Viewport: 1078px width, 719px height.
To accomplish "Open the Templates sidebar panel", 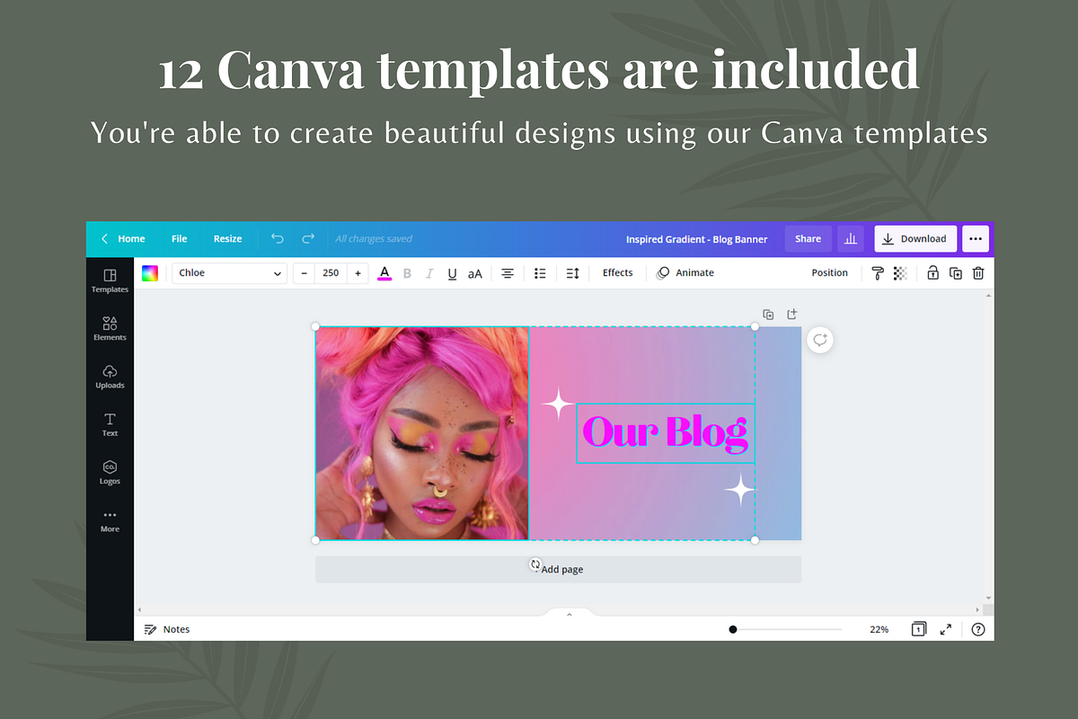I will [x=110, y=280].
